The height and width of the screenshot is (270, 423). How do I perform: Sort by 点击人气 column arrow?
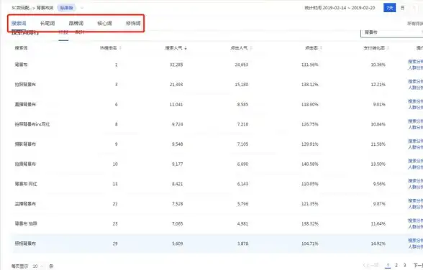pos(251,48)
